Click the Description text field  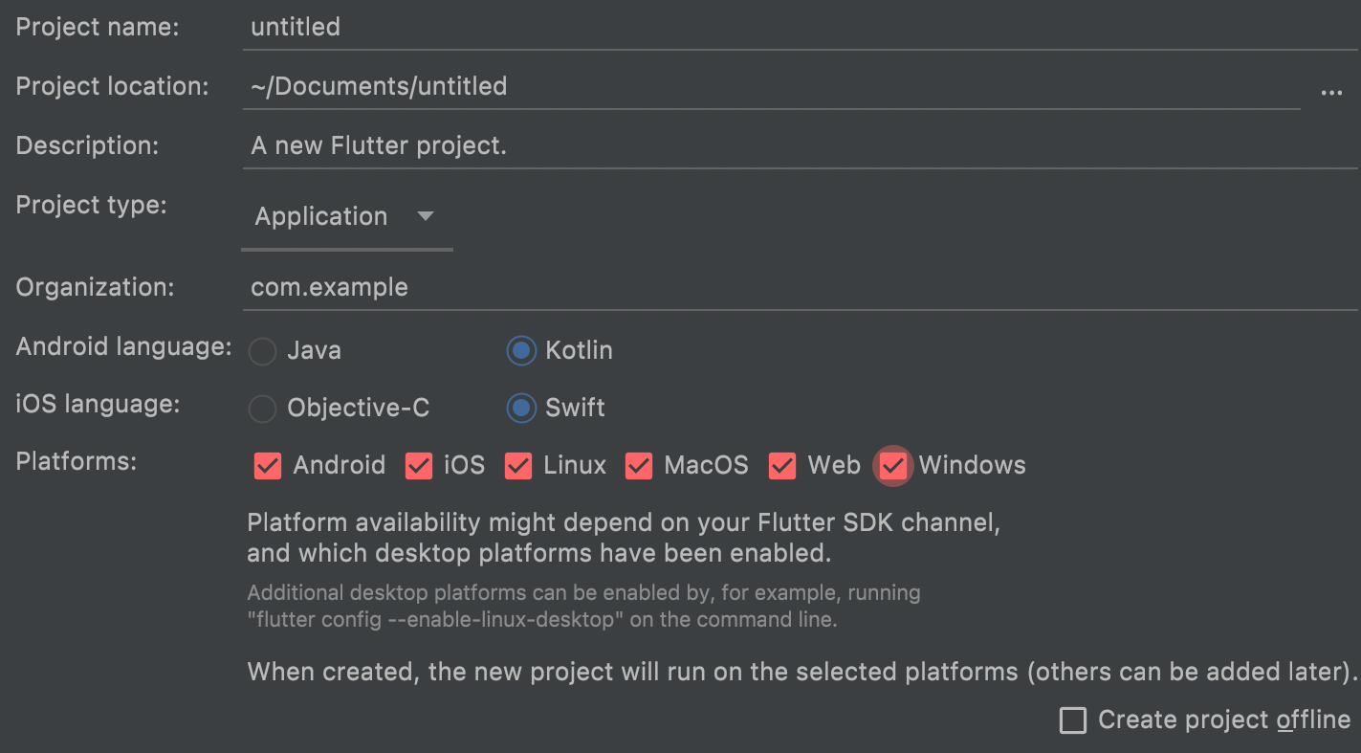click(x=800, y=146)
